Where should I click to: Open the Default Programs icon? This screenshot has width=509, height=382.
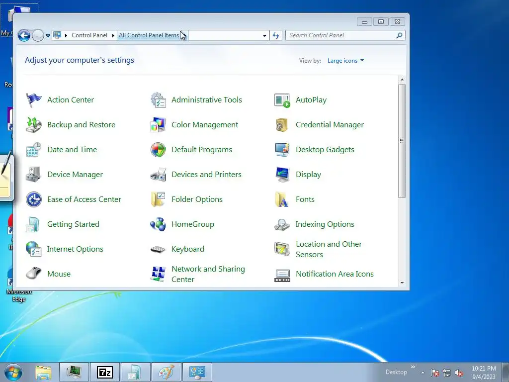(158, 149)
